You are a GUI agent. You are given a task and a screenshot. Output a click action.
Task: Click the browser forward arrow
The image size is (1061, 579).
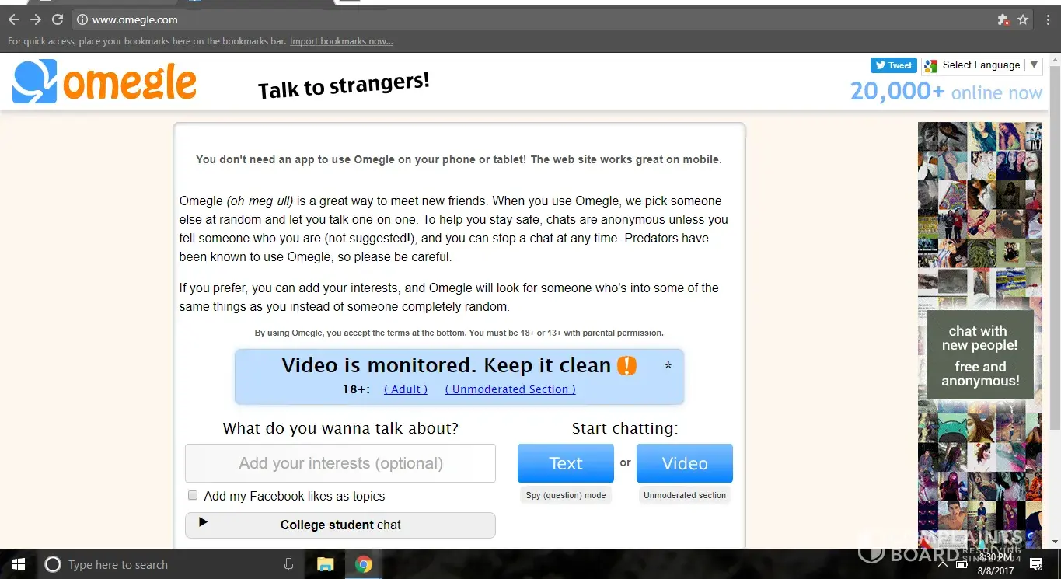pyautogui.click(x=36, y=19)
